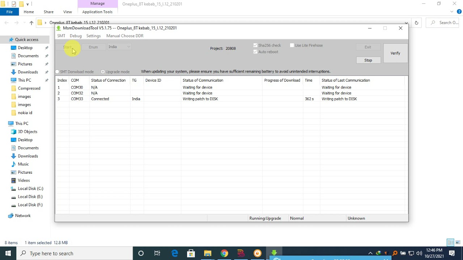Collapse the Explorer ribbon chevron

[452, 12]
